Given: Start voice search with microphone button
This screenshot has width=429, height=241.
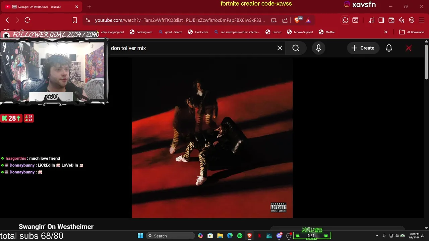Looking at the screenshot, I should (319, 48).
